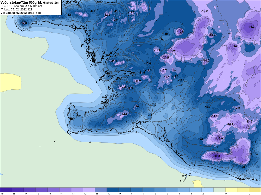Select the legend color swatch above -17

click(x=30, y=190)
